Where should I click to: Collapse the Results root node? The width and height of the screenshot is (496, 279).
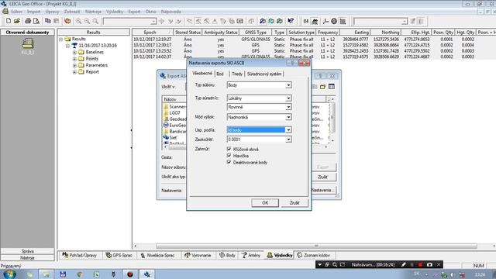tap(60, 40)
